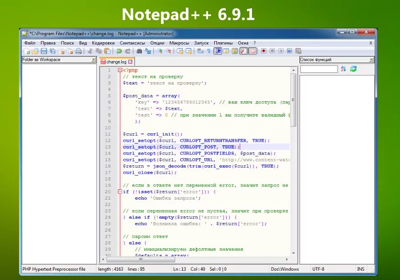Close the Список функций panel
The width and height of the screenshot is (400, 280).
tap(372, 60)
